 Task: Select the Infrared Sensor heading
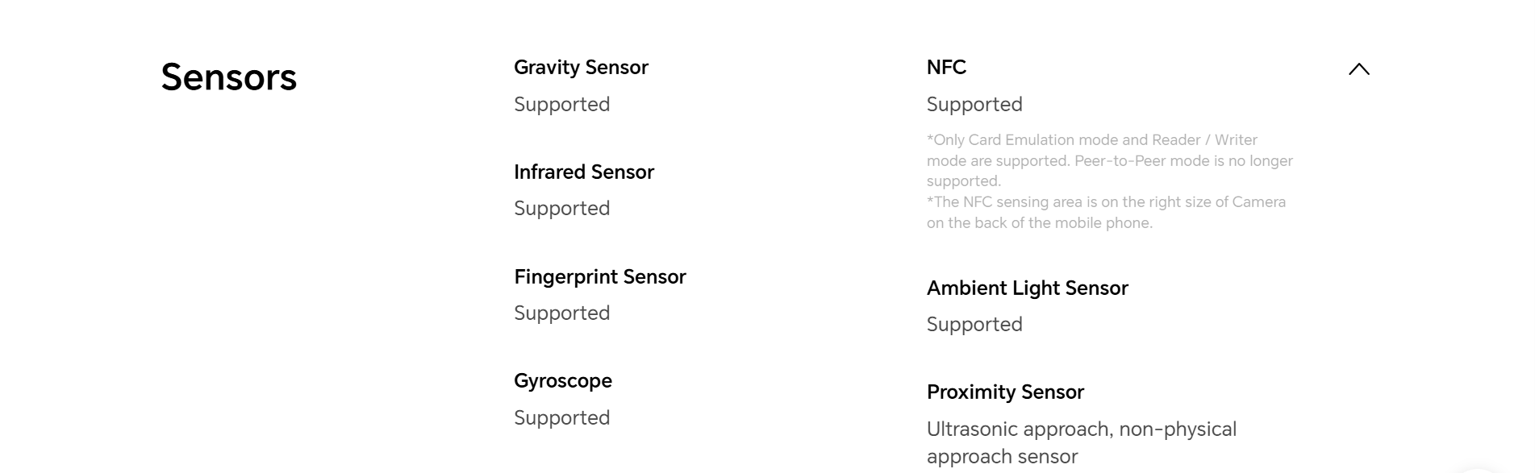[x=583, y=172]
